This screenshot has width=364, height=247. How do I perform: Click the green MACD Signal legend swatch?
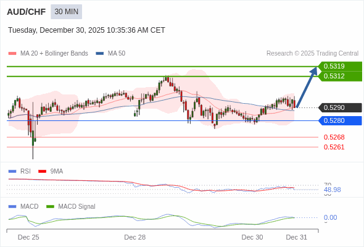(50, 207)
